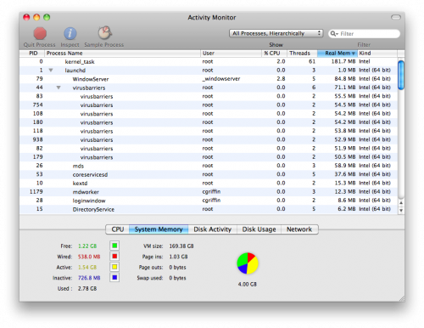The image size is (424, 328).
Task: Select the System Memory tab
Action: pos(159,229)
